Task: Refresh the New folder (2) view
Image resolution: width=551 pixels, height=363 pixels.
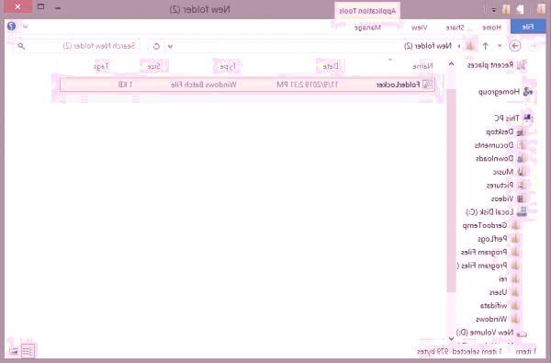Action: (x=156, y=46)
